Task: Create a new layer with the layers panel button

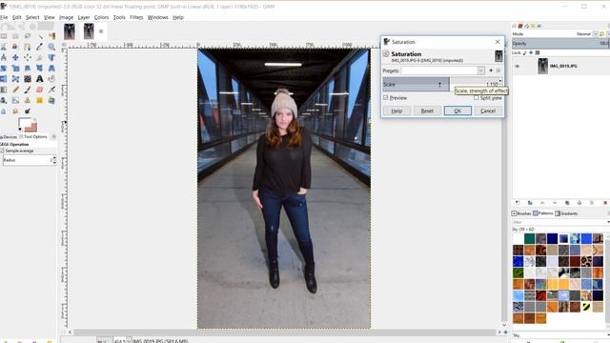Action: pyautogui.click(x=517, y=203)
